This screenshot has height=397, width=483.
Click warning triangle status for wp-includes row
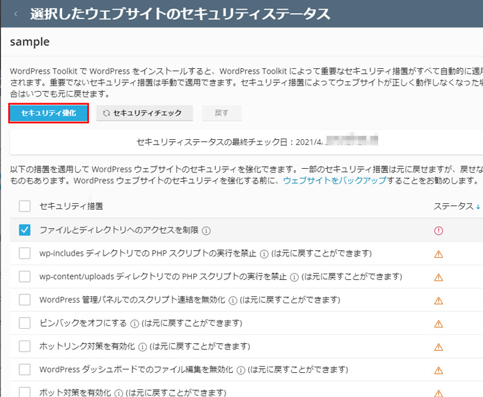click(x=438, y=254)
